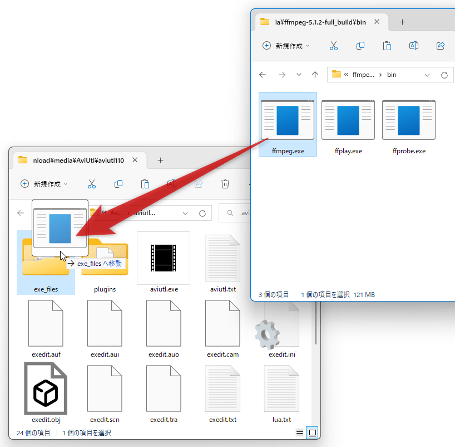Close the aviutl110 tab
Viewport: 455px width, 447px height.
(x=135, y=160)
